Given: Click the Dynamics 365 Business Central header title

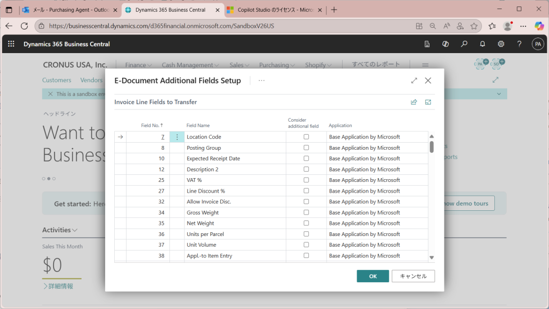Looking at the screenshot, I should (x=66, y=44).
